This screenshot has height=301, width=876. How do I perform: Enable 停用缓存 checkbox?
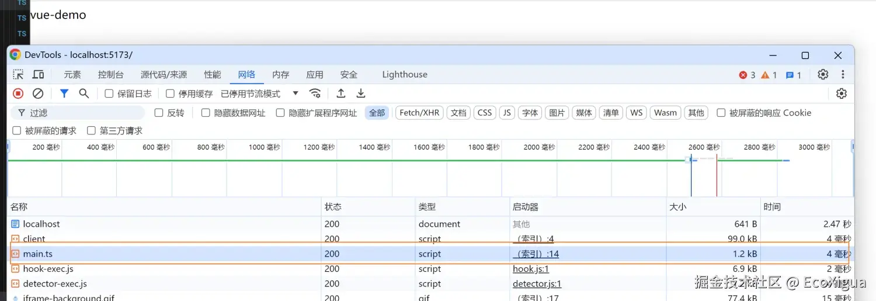(171, 94)
